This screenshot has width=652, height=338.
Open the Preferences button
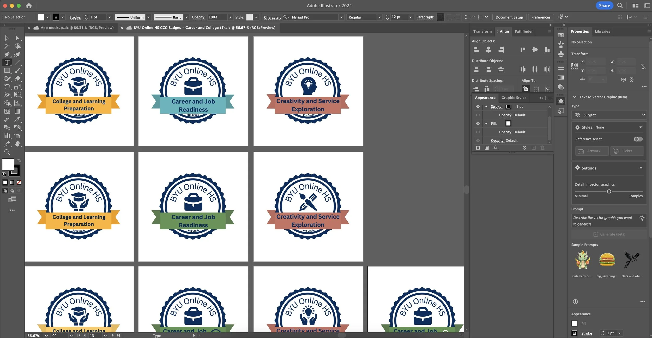(x=541, y=17)
